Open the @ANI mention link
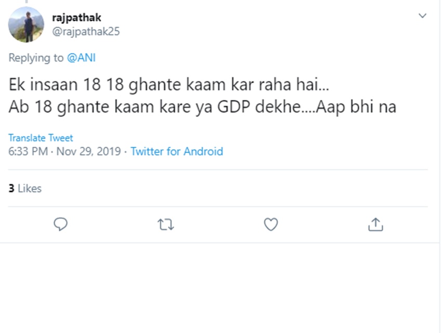Image resolution: width=442 pixels, height=333 pixels. 81,58
